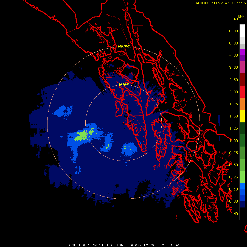The image size is (247, 247).
Task: Click the 100 NMI range ring label
Action: click(x=124, y=46)
